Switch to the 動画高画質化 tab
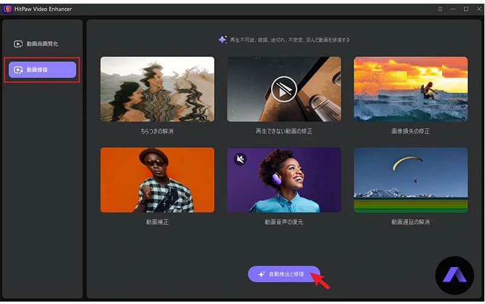The height and width of the screenshot is (304, 485). 42,44
